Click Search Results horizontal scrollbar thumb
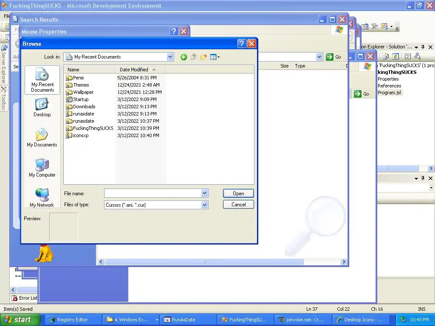This screenshot has height=326, width=435. [204, 261]
